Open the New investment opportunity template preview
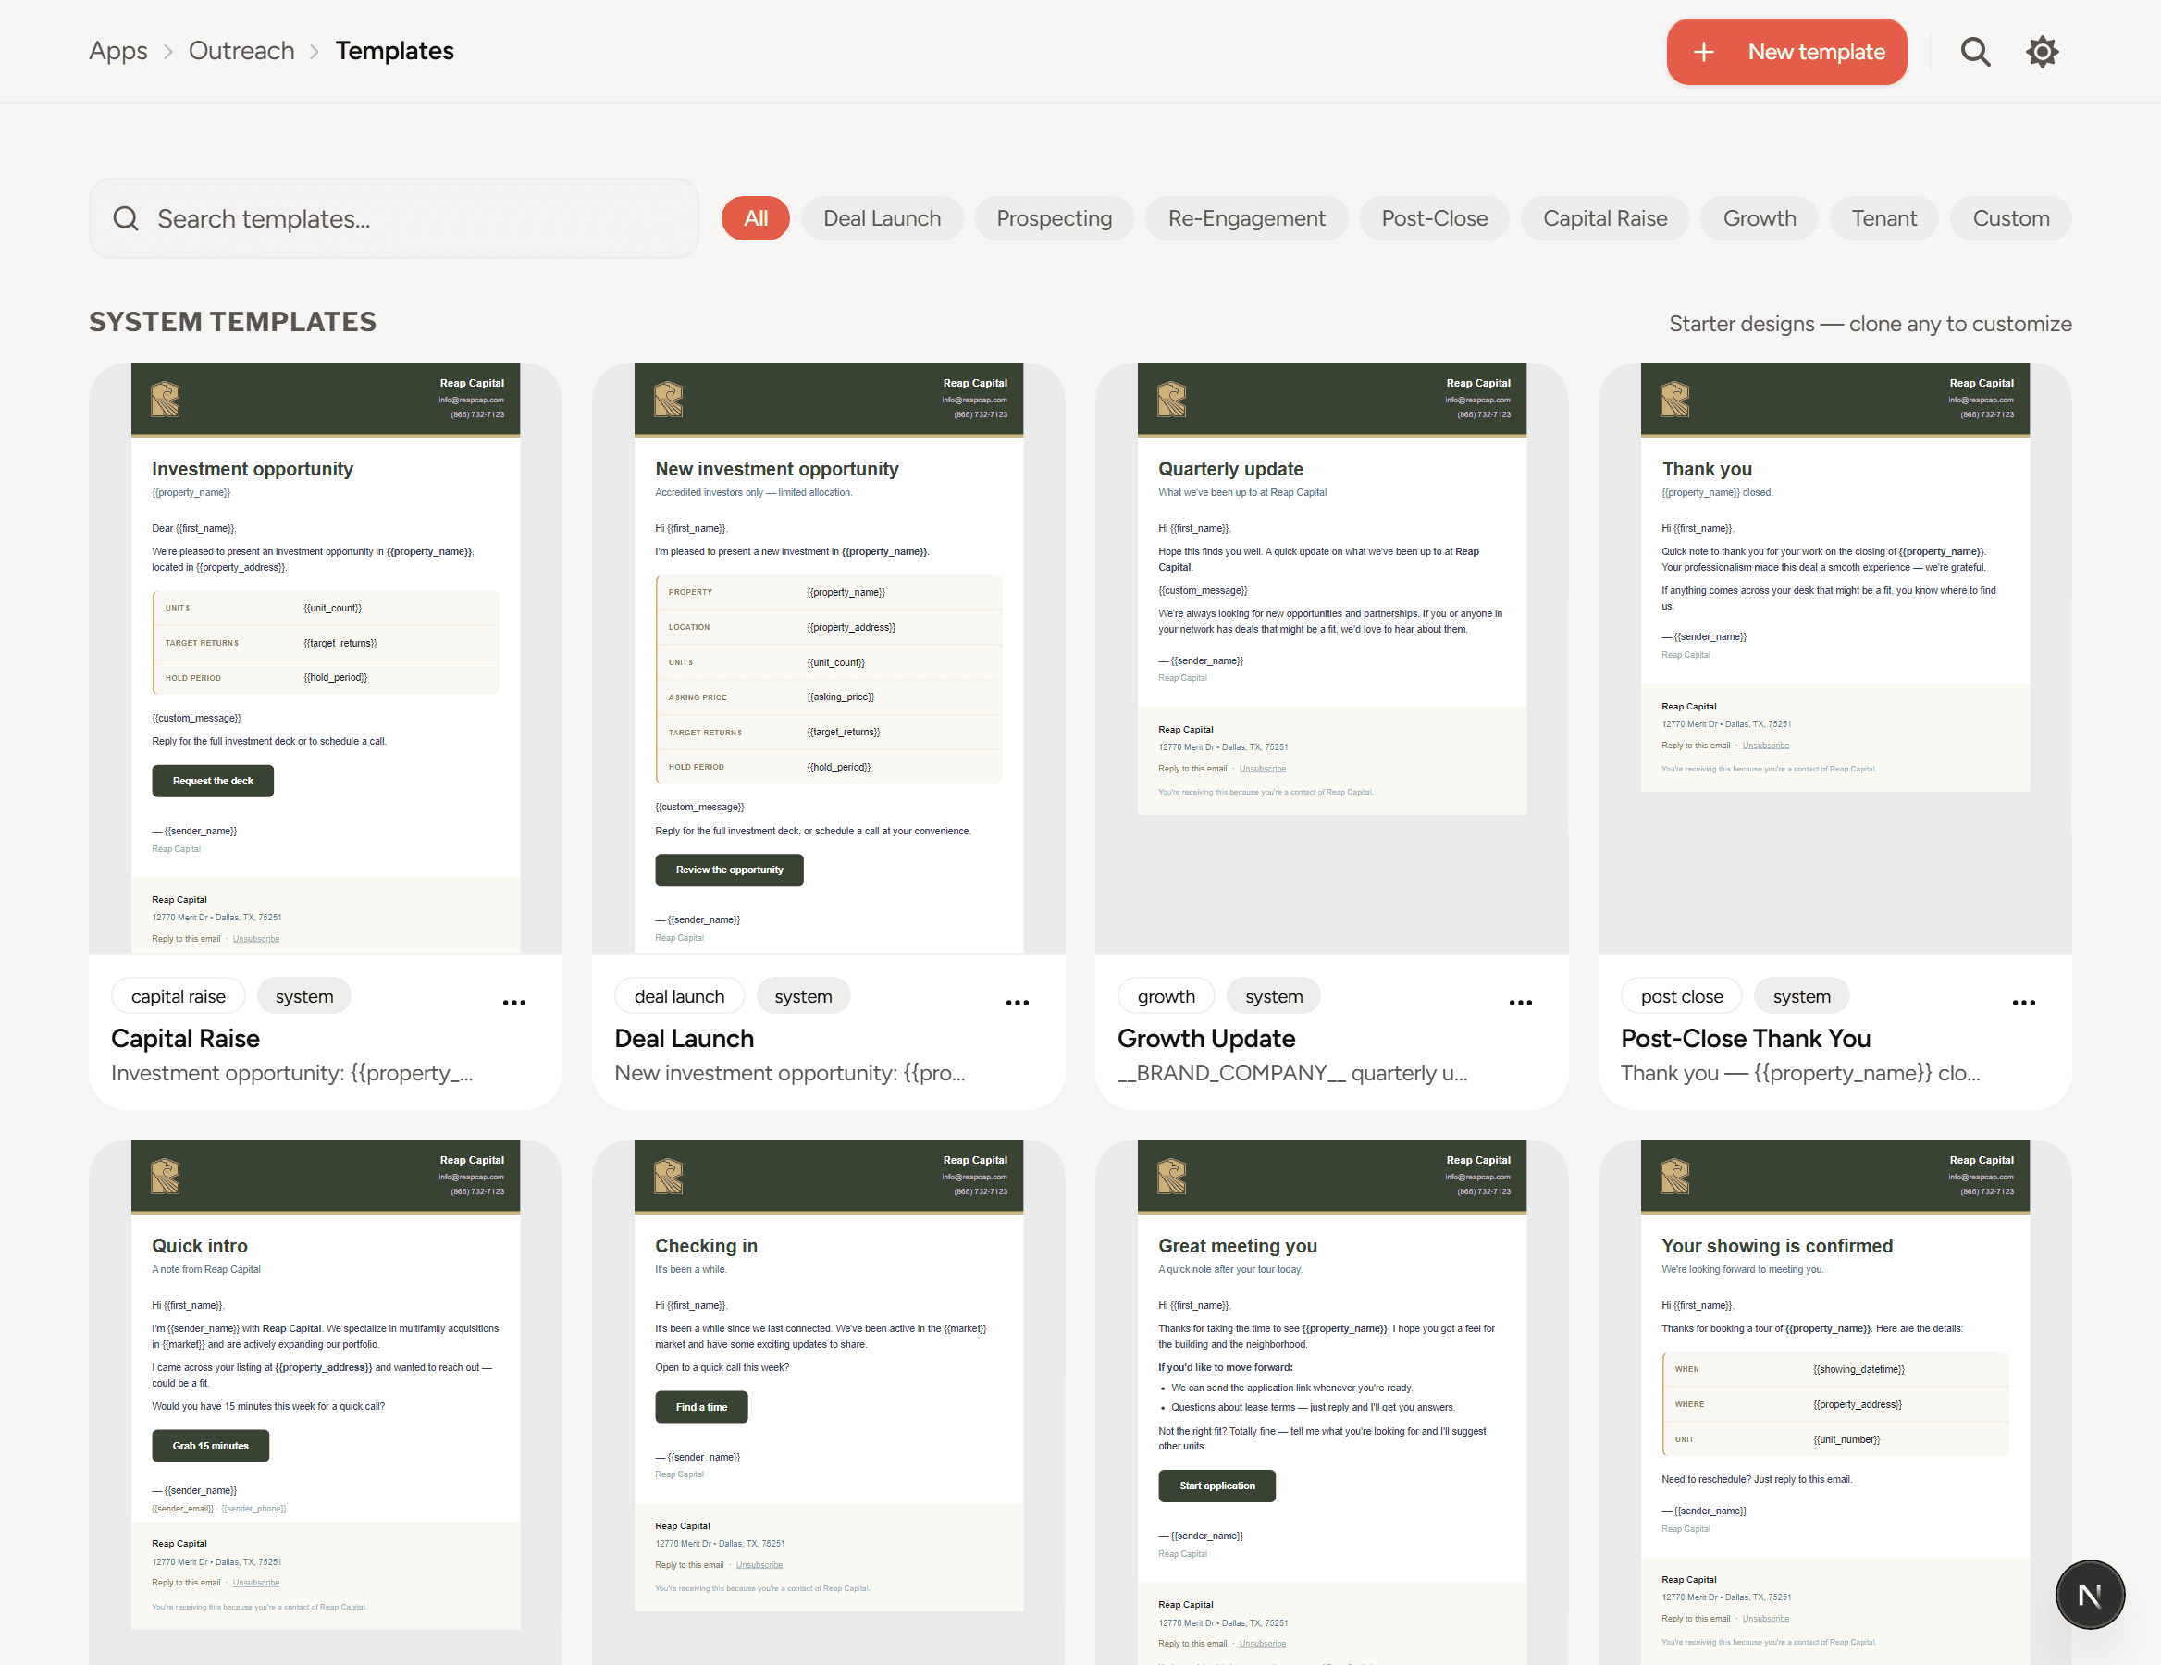 (828, 658)
